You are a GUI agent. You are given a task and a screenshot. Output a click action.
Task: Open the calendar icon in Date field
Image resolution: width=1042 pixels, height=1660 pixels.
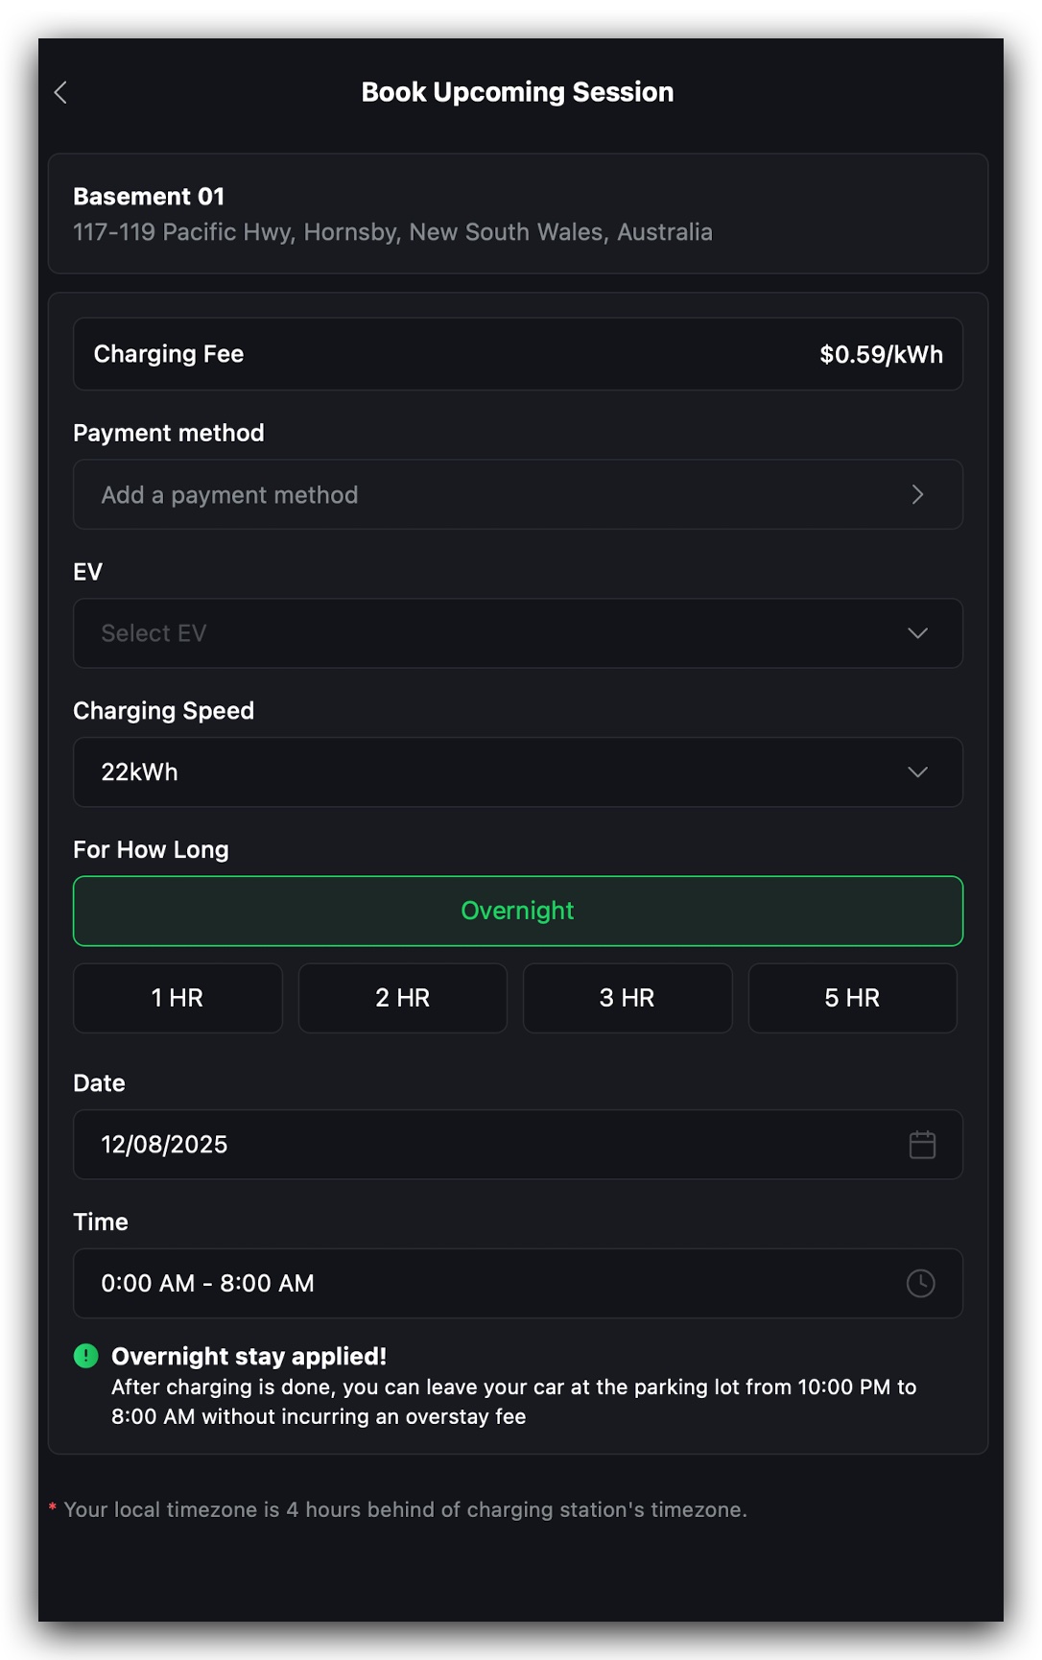click(921, 1145)
